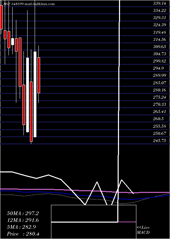Click the 50MA : 297.2 readout

tap(23, 213)
